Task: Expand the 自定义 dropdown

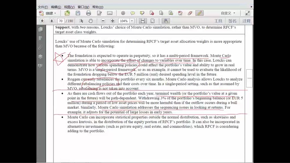Action: point(228,13)
